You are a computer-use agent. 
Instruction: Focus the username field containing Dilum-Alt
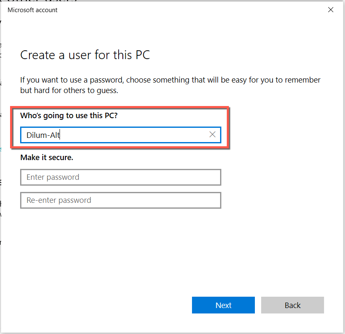113,135
